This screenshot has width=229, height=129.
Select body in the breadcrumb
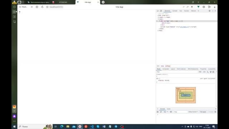pyautogui.click(x=162, y=66)
